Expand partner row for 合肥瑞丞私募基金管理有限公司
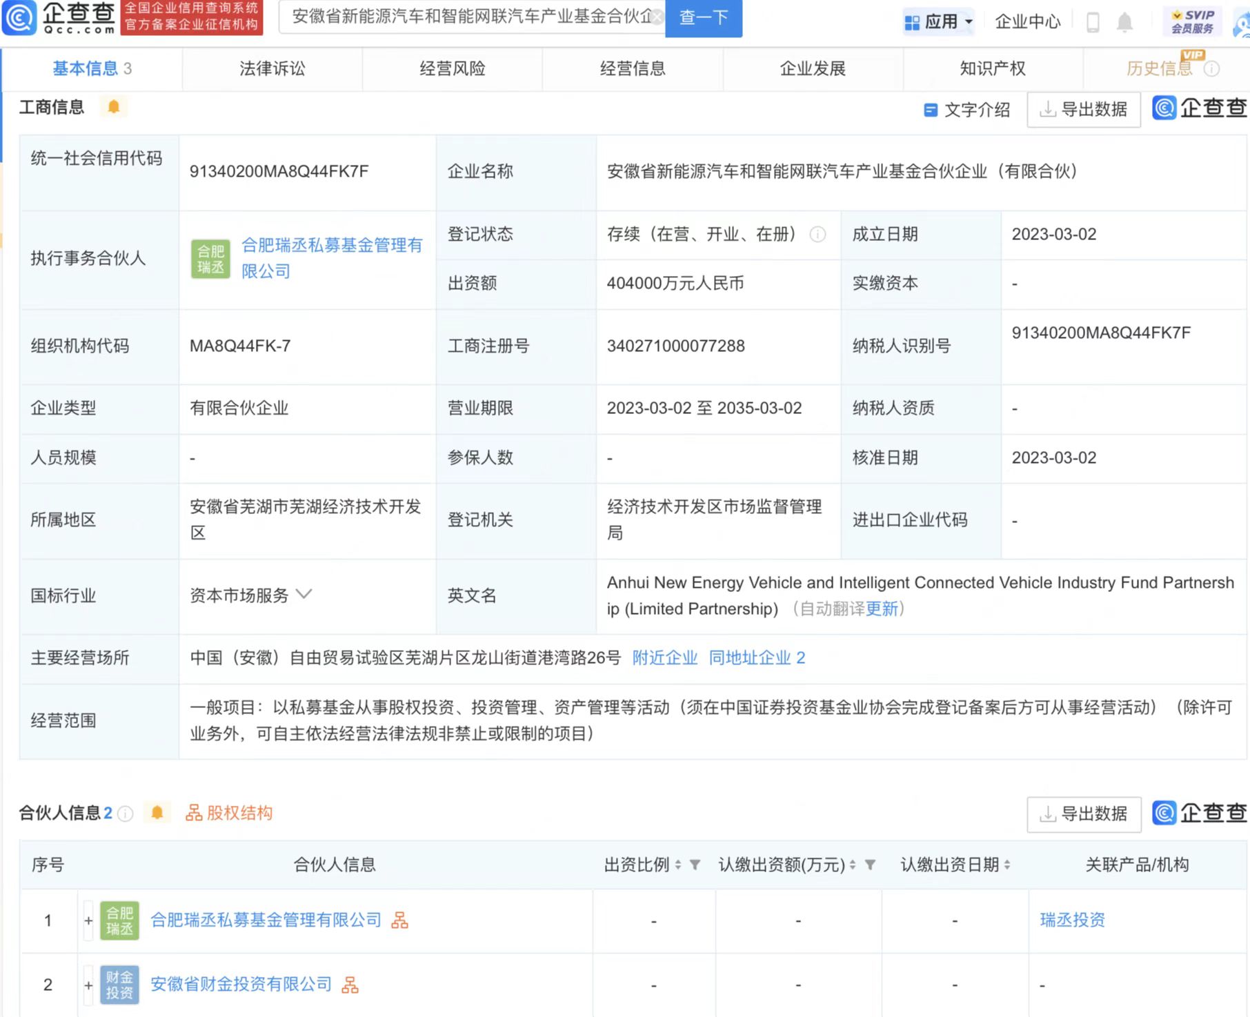The height and width of the screenshot is (1017, 1250). click(x=88, y=920)
